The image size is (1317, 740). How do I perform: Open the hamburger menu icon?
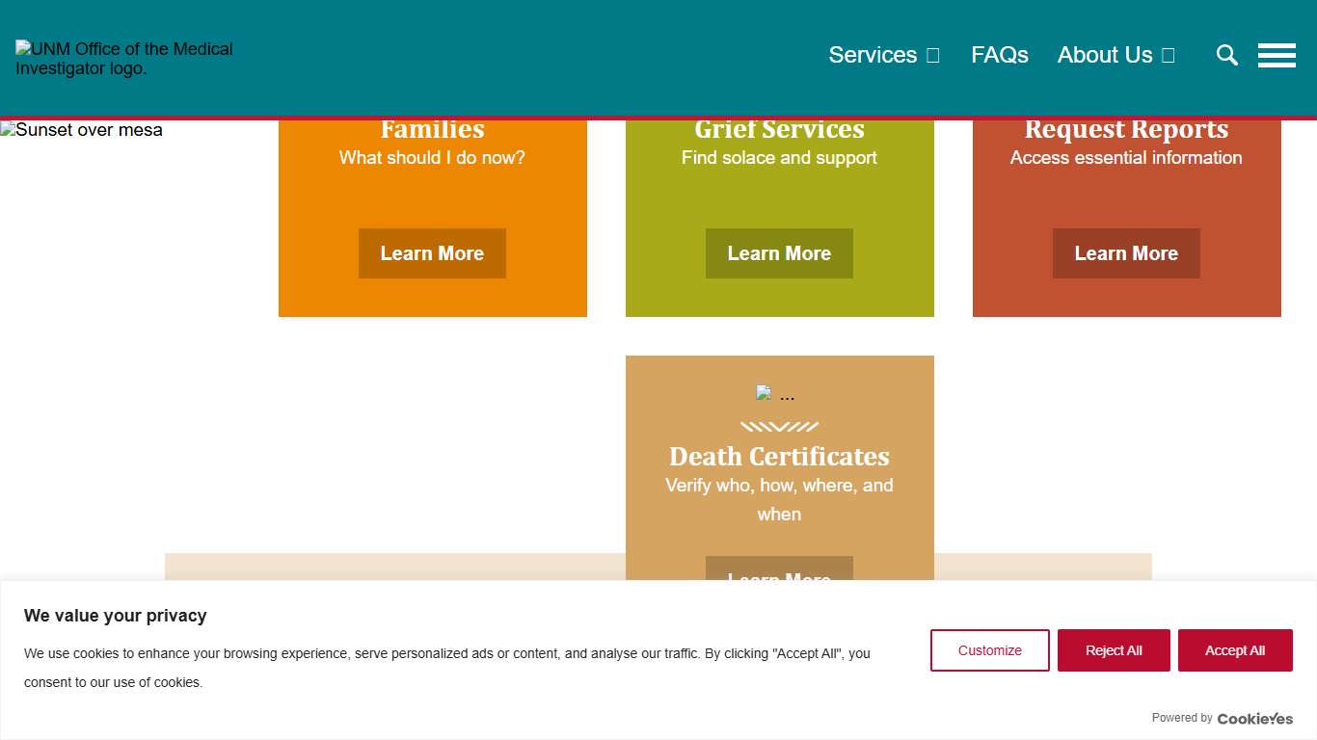(1277, 55)
